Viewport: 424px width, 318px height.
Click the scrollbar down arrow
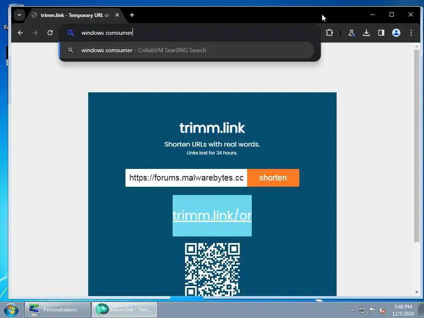(417, 292)
